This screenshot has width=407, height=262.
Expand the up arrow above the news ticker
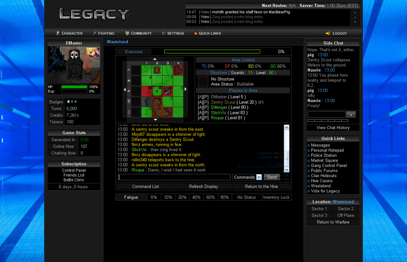pyautogui.click(x=355, y=13)
